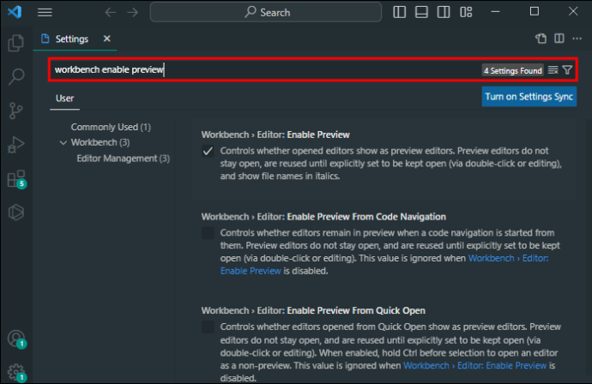Select Editor Management in settings tree
Image resolution: width=592 pixels, height=384 pixels.
click(123, 159)
